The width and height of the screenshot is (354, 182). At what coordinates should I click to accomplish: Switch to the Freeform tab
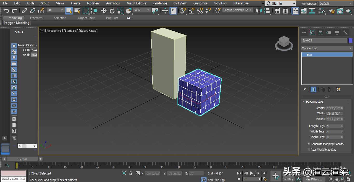36,18
